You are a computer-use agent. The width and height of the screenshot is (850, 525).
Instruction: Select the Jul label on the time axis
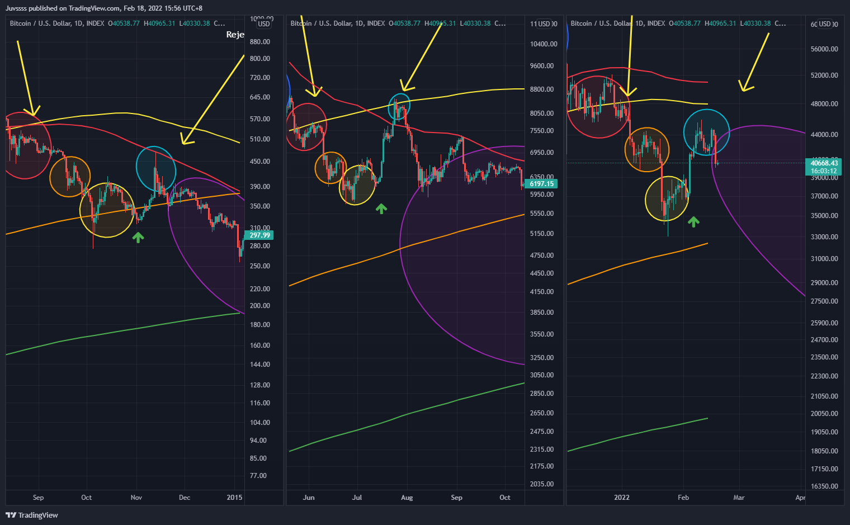[x=357, y=498]
